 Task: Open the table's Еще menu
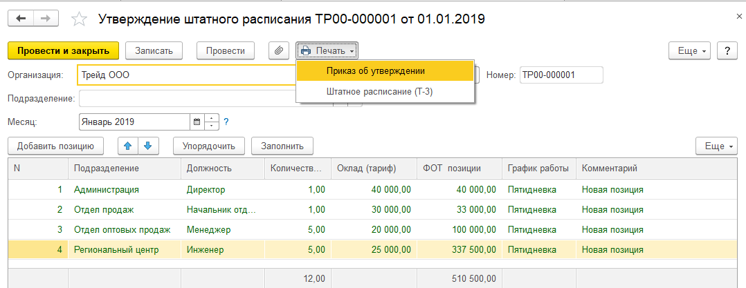pyautogui.click(x=717, y=146)
